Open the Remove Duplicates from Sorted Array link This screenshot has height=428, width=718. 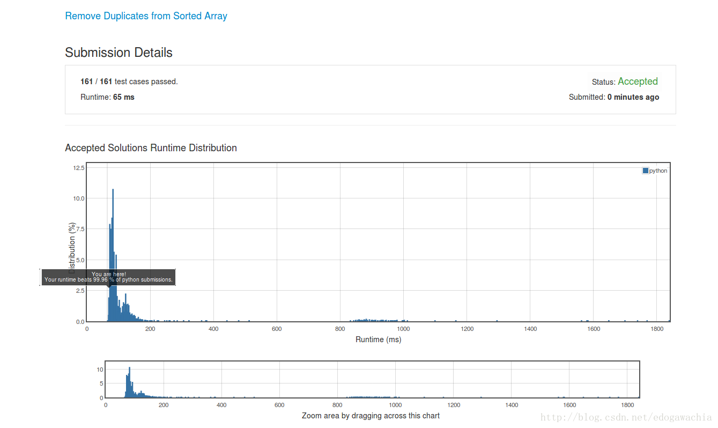(x=146, y=16)
